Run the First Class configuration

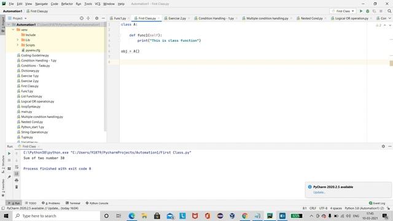361,11
